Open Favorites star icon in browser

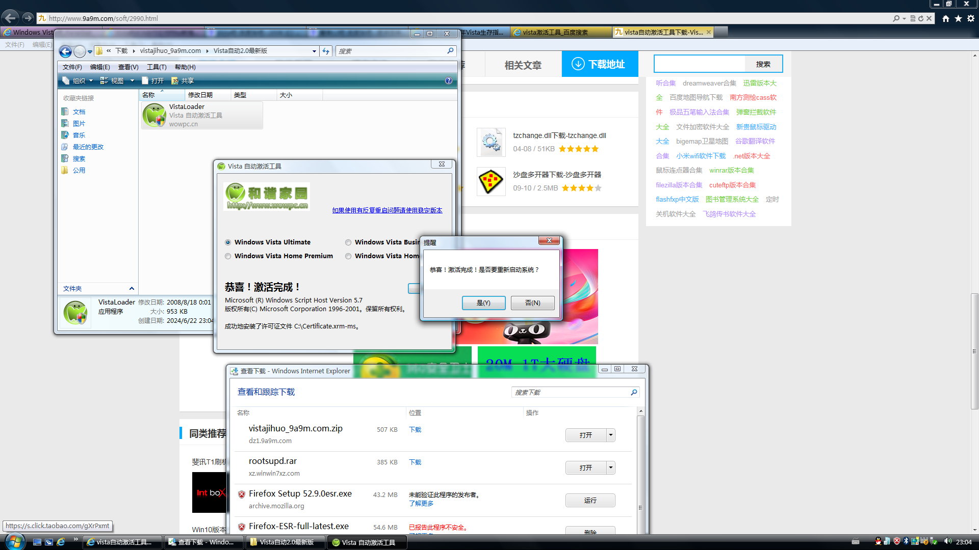(959, 18)
